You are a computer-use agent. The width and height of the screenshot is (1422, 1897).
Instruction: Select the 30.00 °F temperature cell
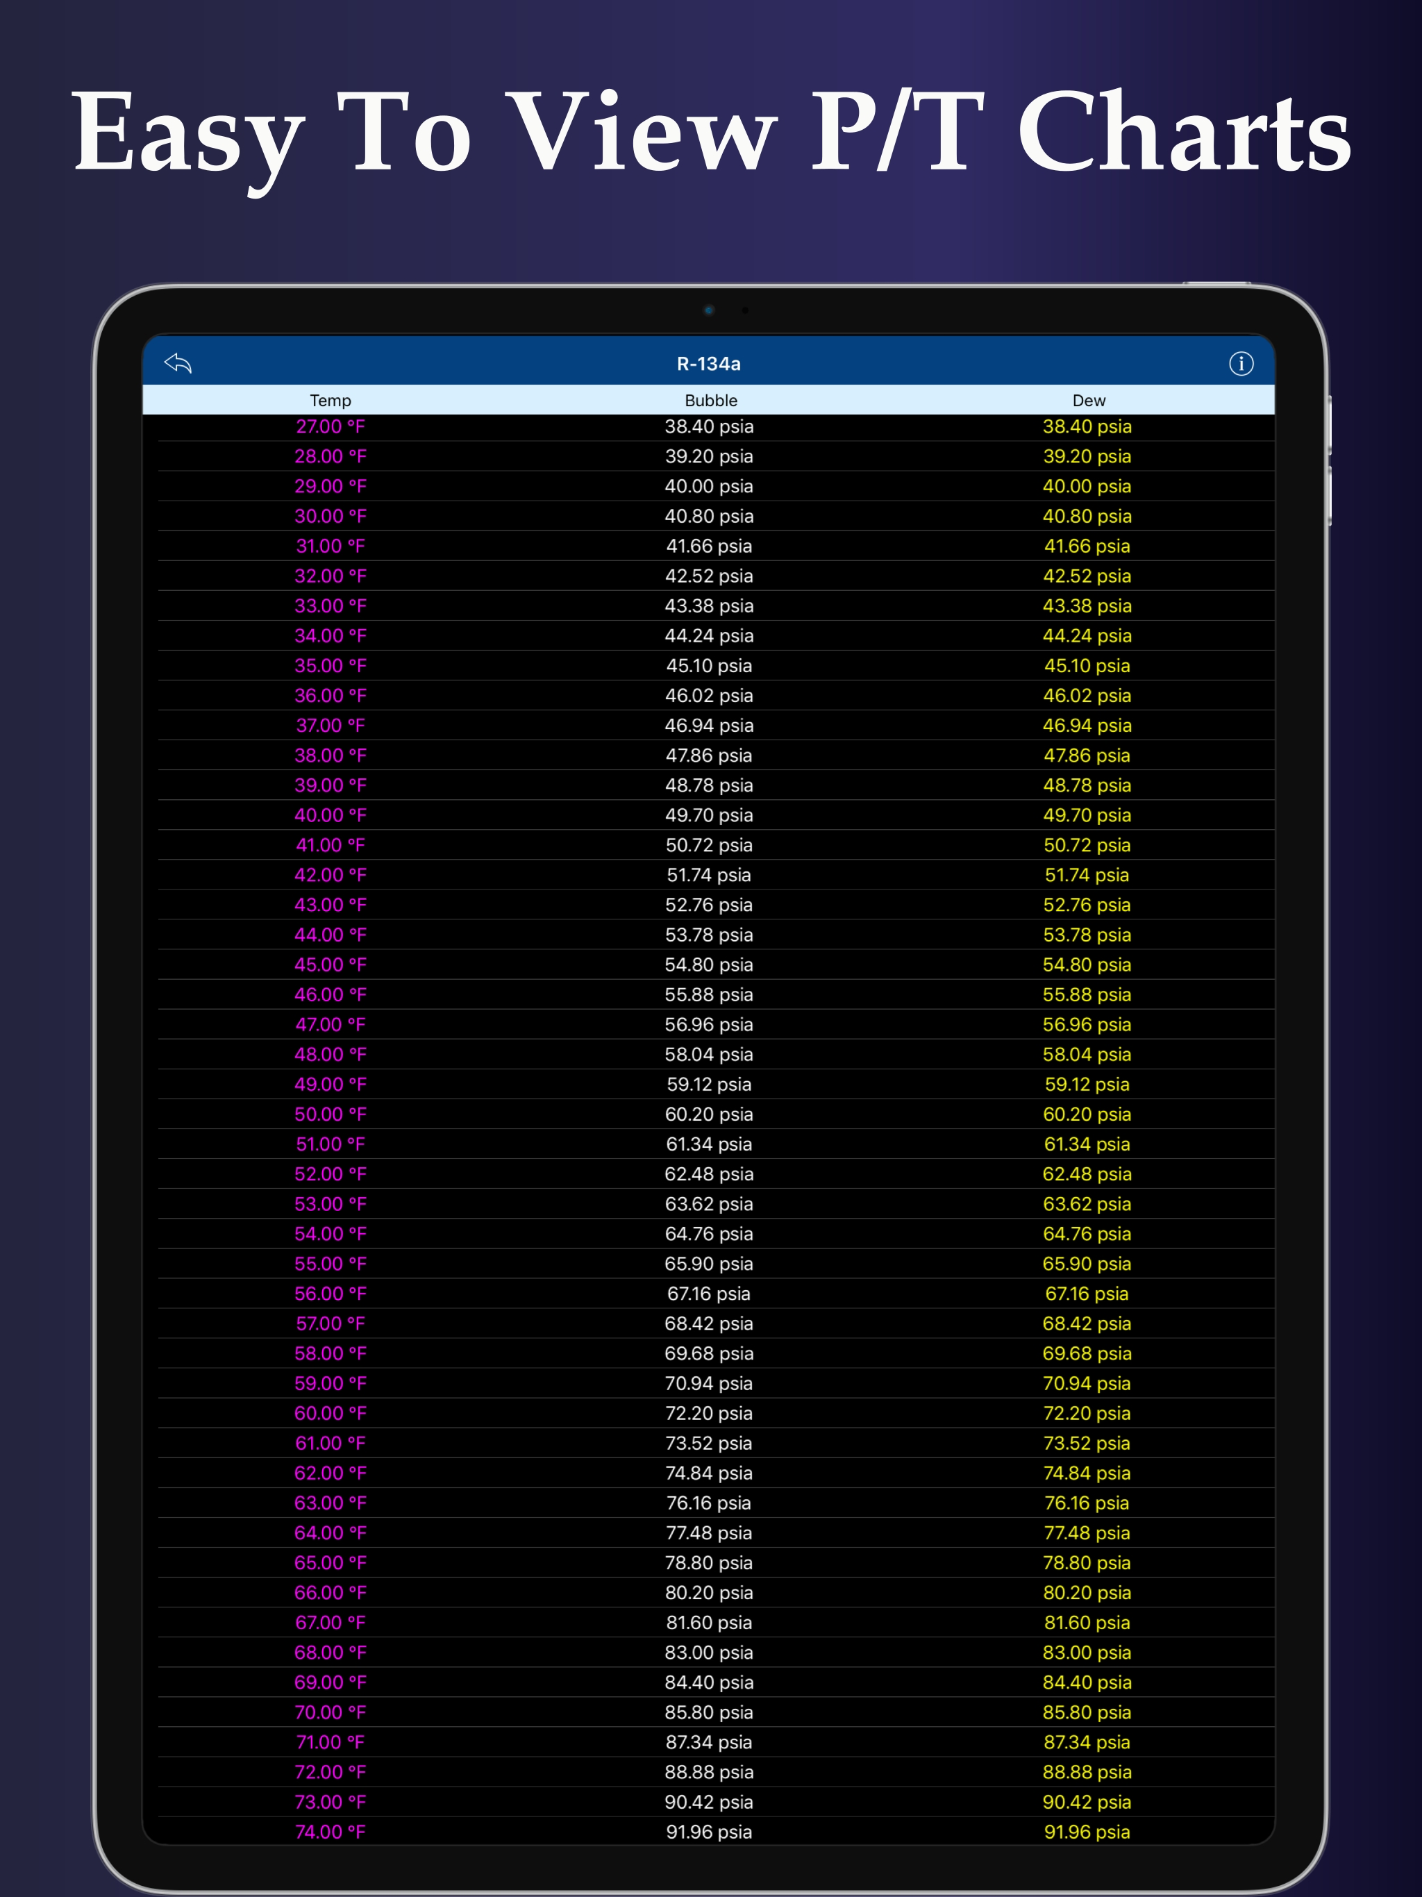[331, 517]
